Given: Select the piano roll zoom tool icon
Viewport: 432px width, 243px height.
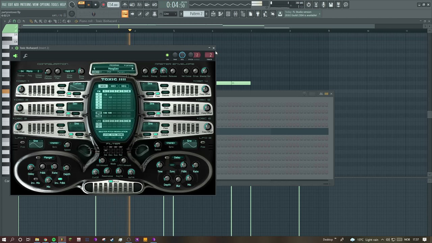Looking at the screenshot, I should [64, 21].
